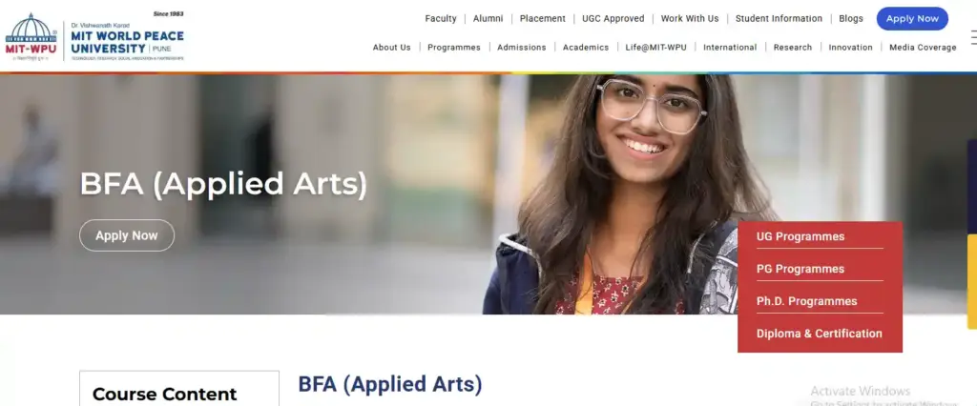Go to Life@MIT-WPU section
977x406 pixels.
656,48
